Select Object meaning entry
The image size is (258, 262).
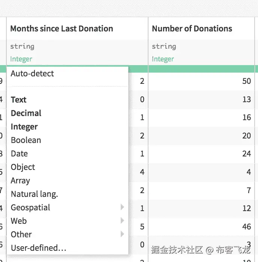23,167
